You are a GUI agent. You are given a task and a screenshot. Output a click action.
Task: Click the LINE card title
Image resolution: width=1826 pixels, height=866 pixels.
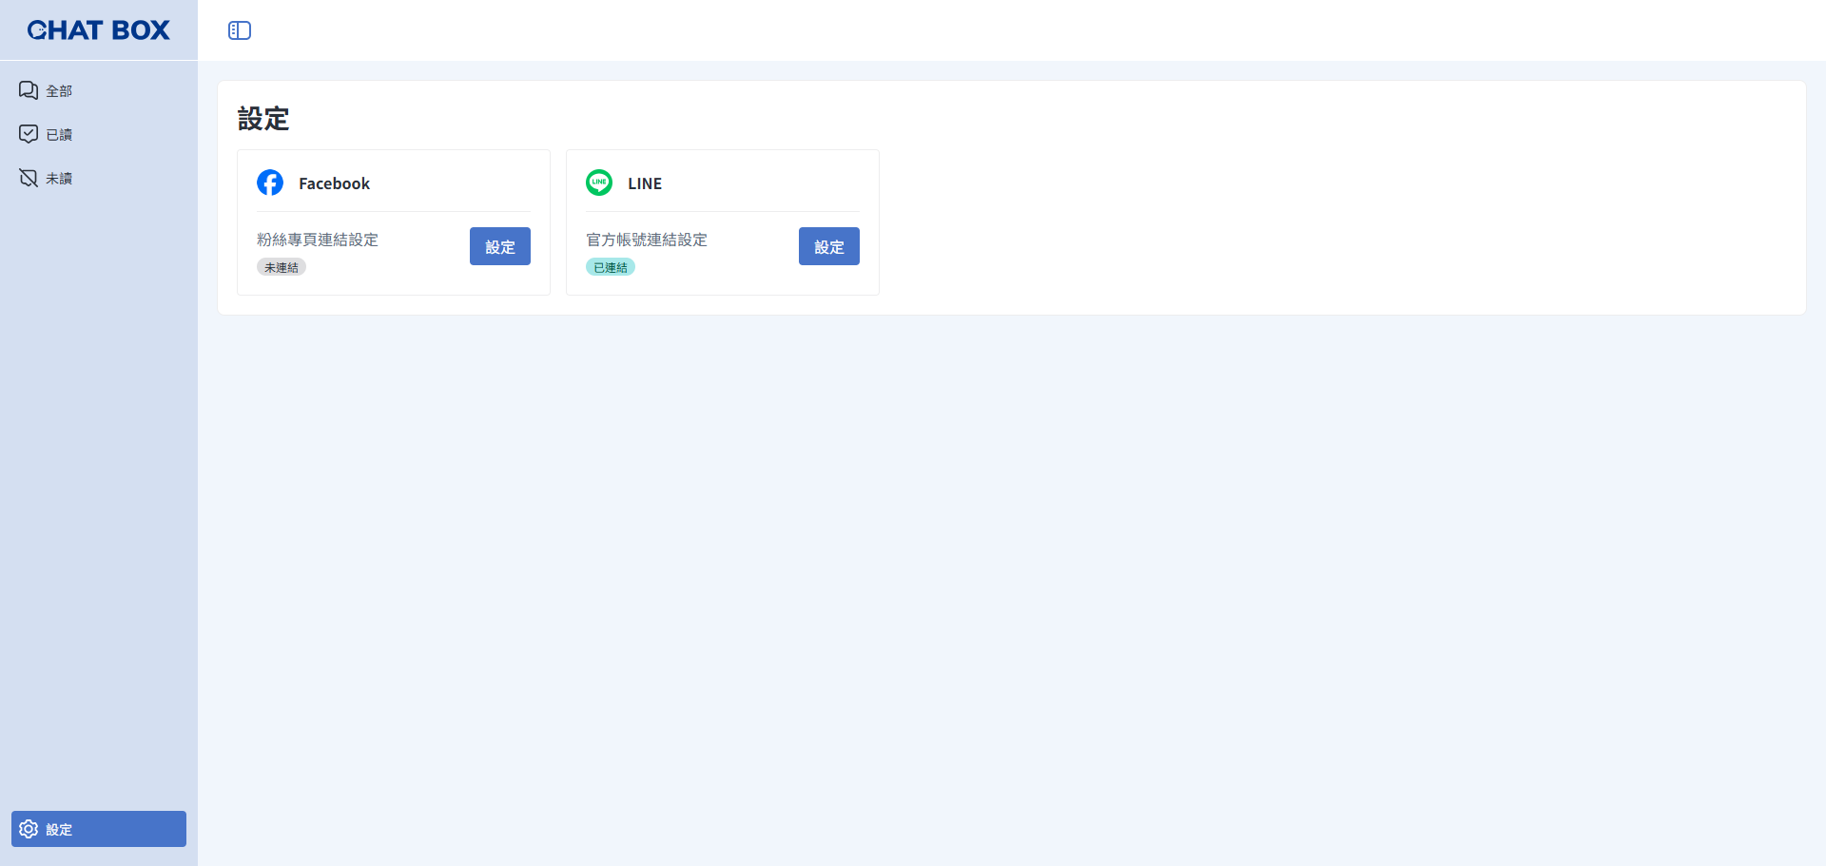[645, 183]
